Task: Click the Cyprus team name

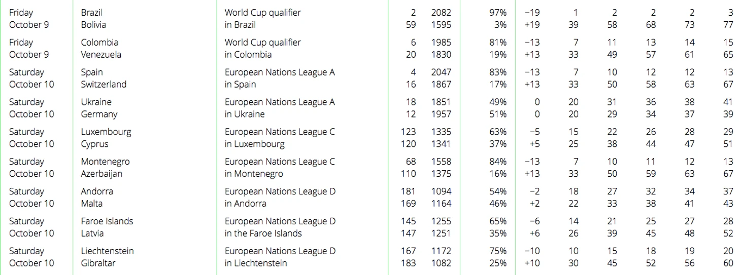Action: click(94, 144)
